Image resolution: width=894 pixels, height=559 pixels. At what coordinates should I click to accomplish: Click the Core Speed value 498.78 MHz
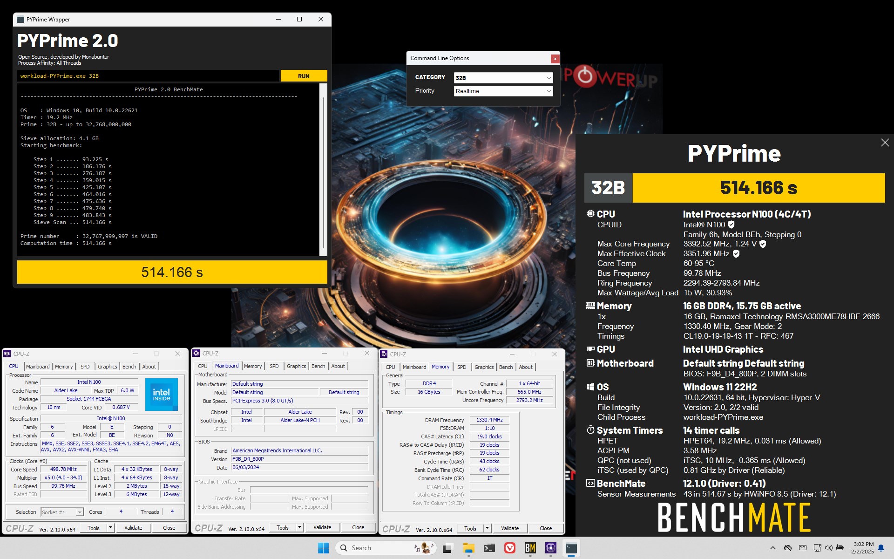click(64, 469)
